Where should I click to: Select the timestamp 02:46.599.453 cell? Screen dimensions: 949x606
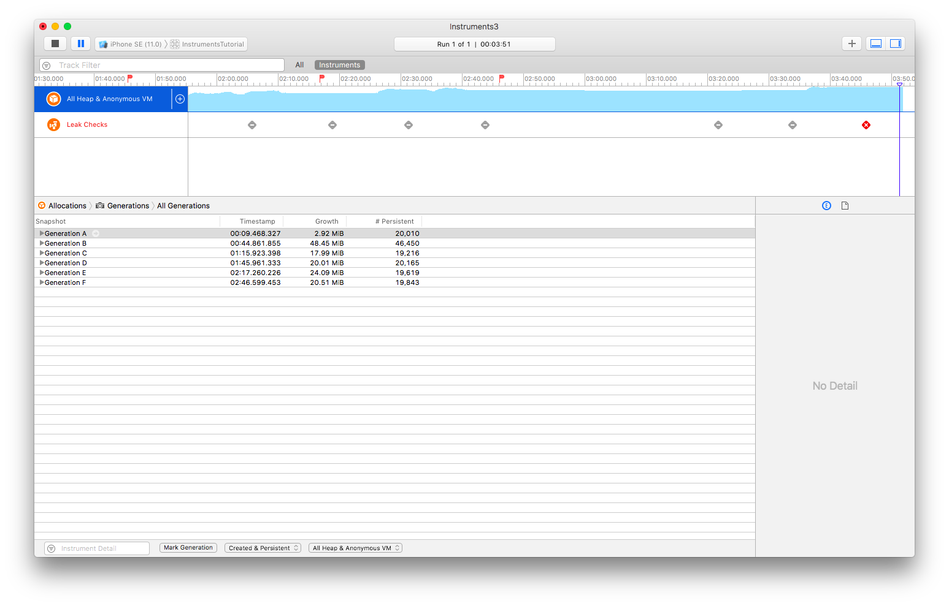point(255,282)
